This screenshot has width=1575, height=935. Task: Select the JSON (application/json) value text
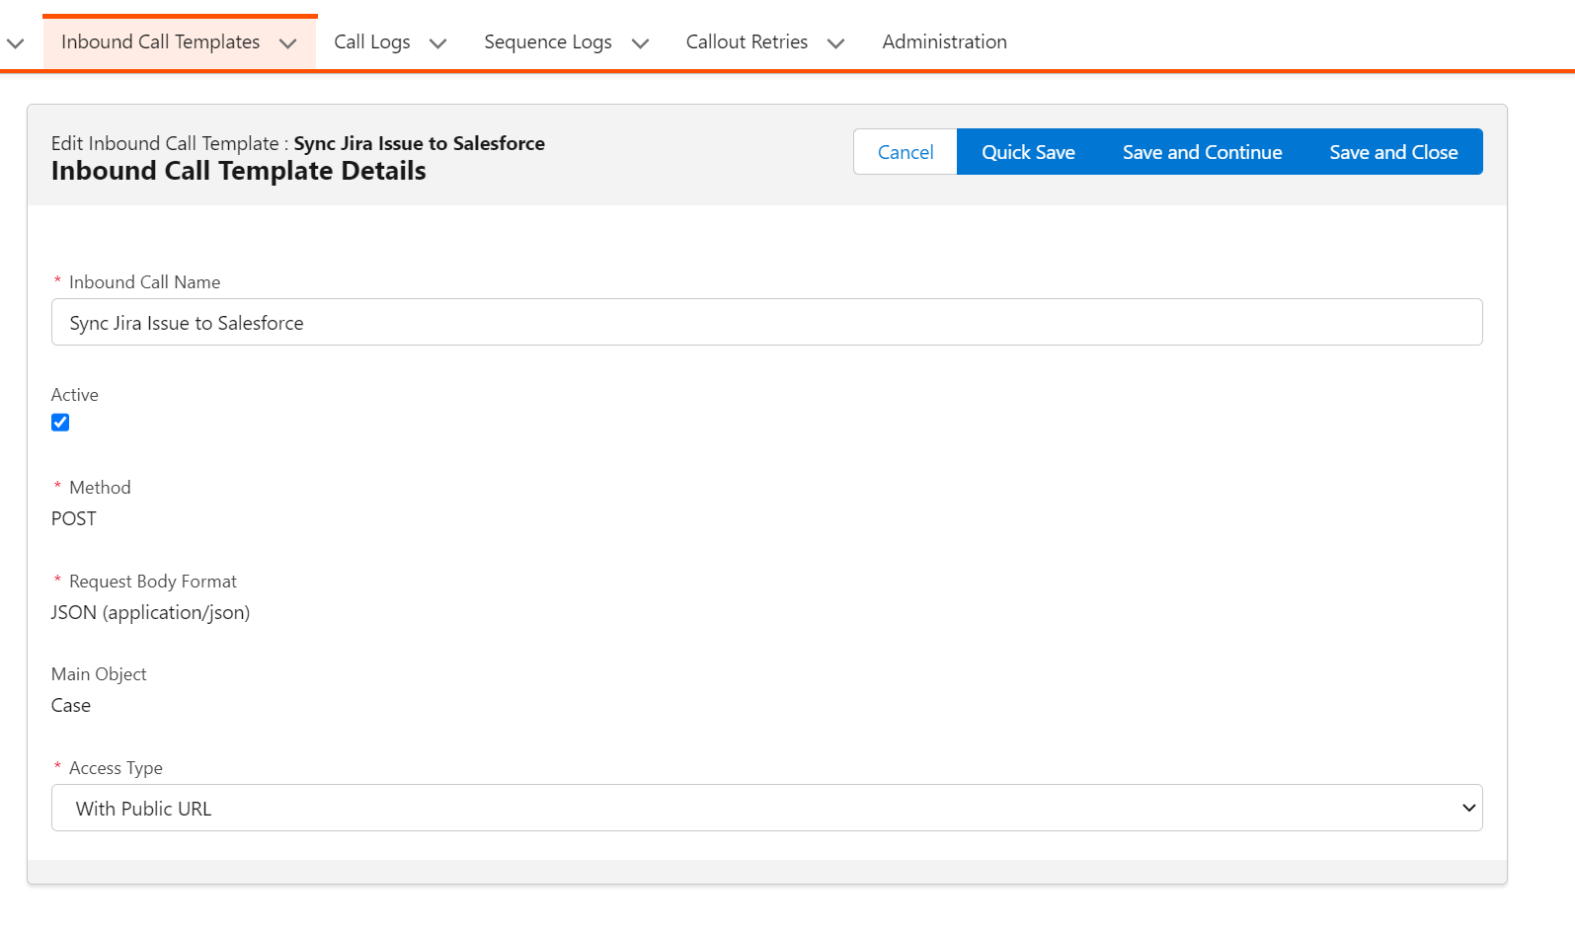pyautogui.click(x=150, y=612)
